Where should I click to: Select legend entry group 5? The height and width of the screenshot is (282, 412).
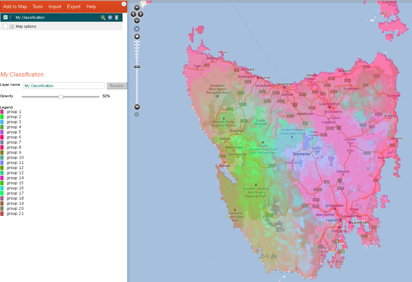click(14, 132)
